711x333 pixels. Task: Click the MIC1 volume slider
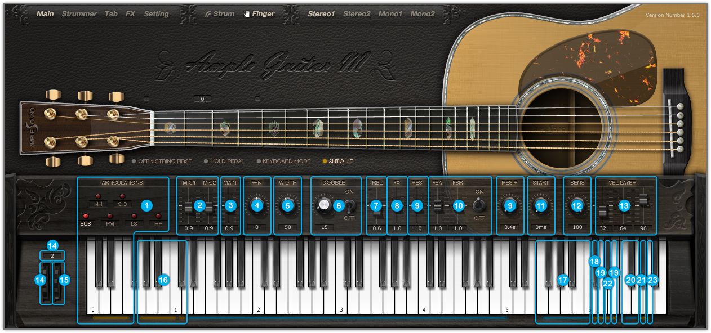tap(189, 206)
